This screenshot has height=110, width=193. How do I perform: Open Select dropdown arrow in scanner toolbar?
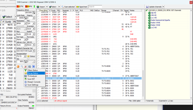pyautogui.click(x=59, y=7)
